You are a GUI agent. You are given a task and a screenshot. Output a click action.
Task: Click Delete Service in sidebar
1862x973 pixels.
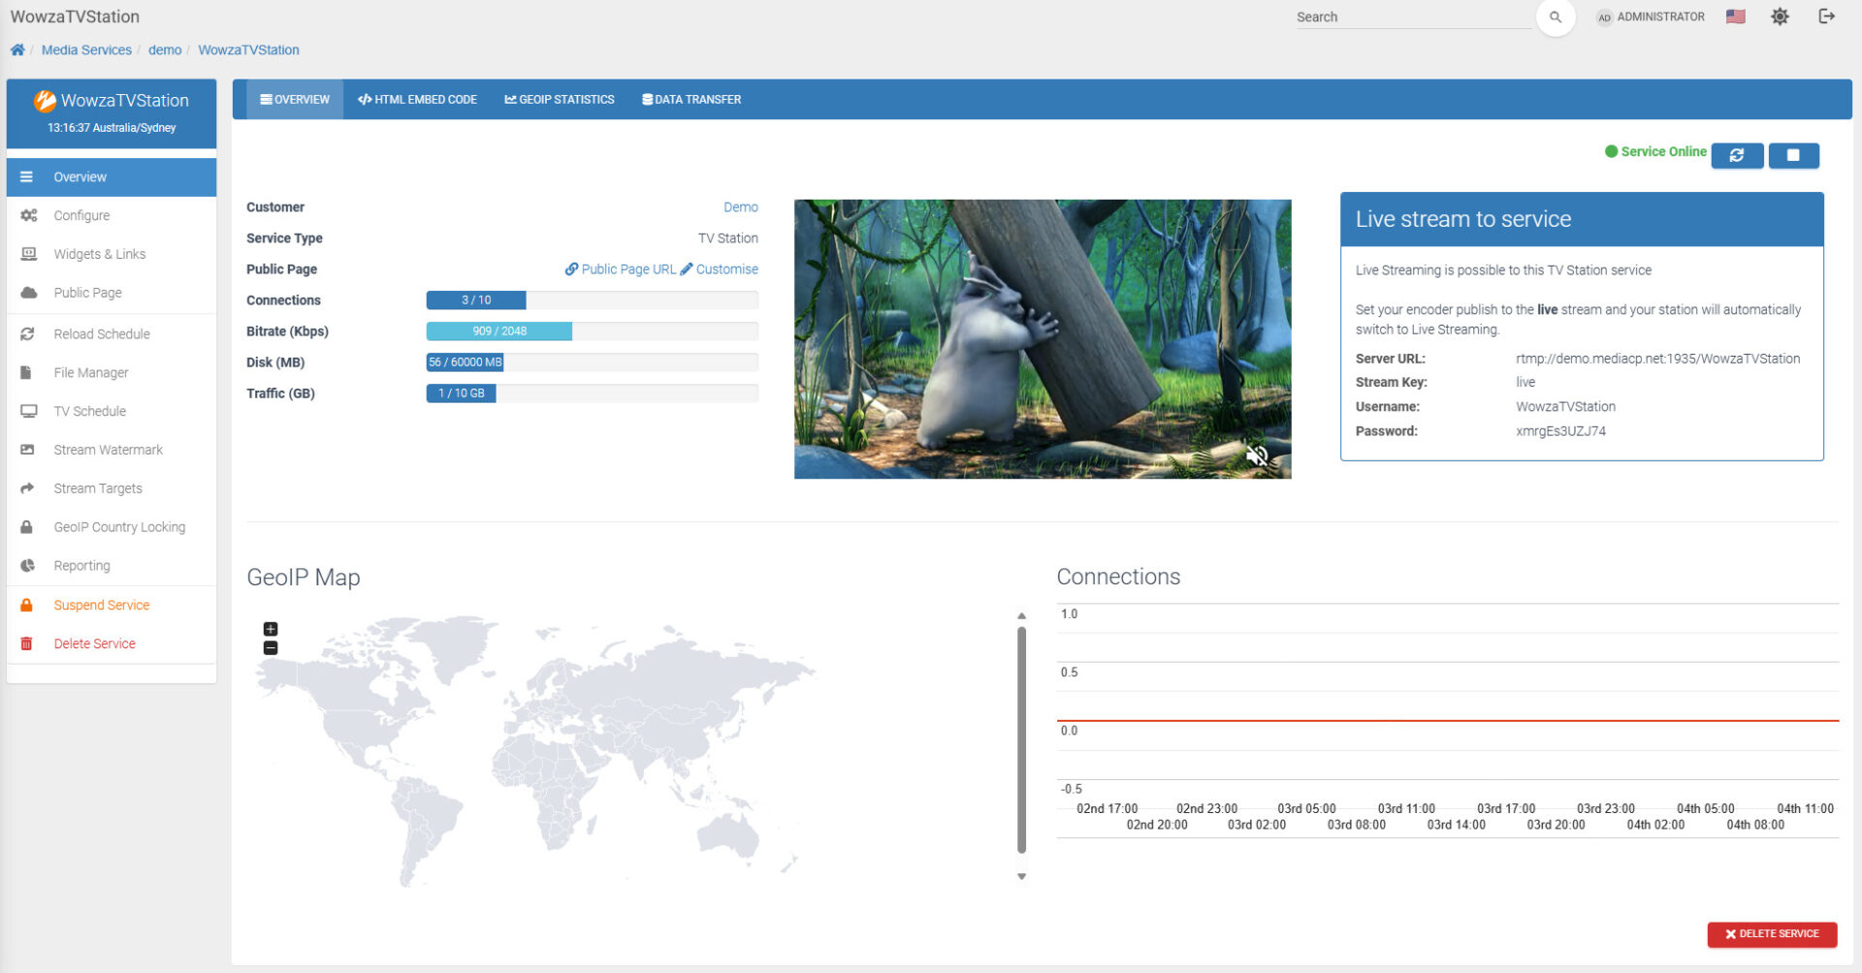[x=112, y=643]
